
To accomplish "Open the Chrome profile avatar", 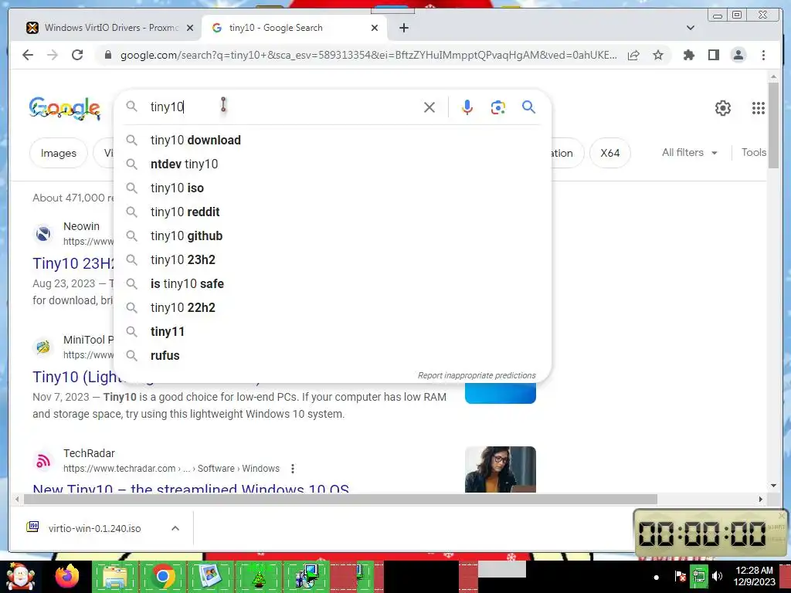I will [738, 55].
